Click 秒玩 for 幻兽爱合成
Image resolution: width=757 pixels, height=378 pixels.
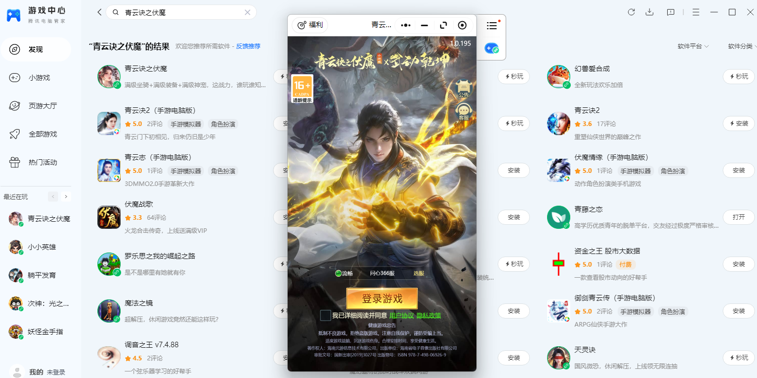(739, 77)
